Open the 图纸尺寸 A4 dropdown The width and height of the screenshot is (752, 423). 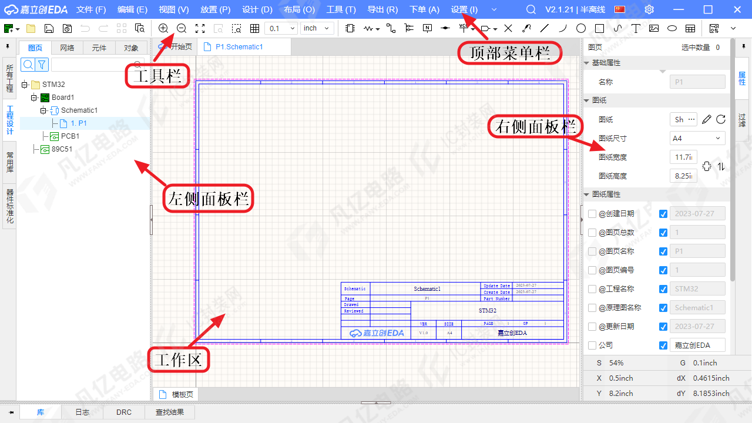click(x=697, y=138)
